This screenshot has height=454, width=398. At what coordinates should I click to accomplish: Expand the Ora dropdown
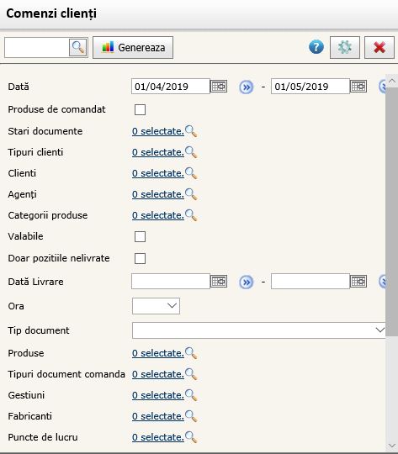pyautogui.click(x=156, y=306)
